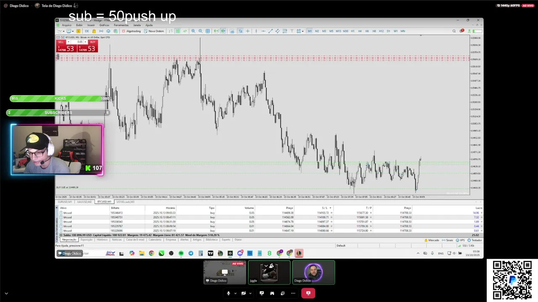Switch chart to line chart icon
The width and height of the screenshot is (538, 302).
pyautogui.click(x=185, y=31)
